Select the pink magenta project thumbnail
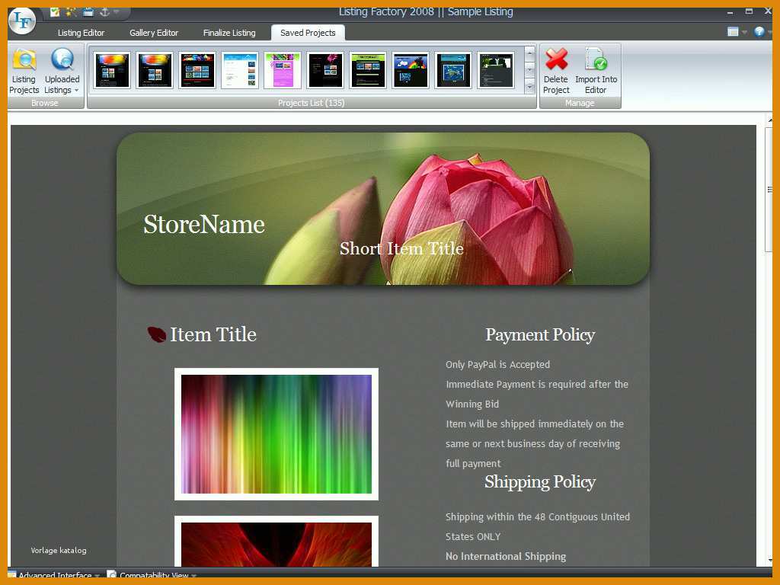Viewport: 780px width, 585px height. [x=283, y=70]
